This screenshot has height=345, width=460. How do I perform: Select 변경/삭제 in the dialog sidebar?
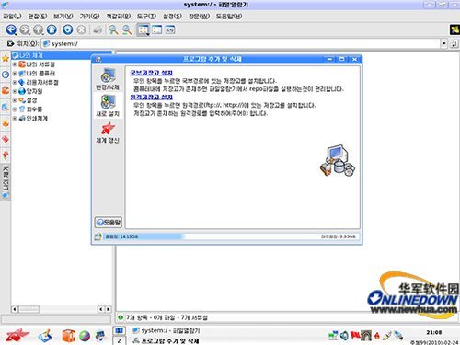(108, 79)
